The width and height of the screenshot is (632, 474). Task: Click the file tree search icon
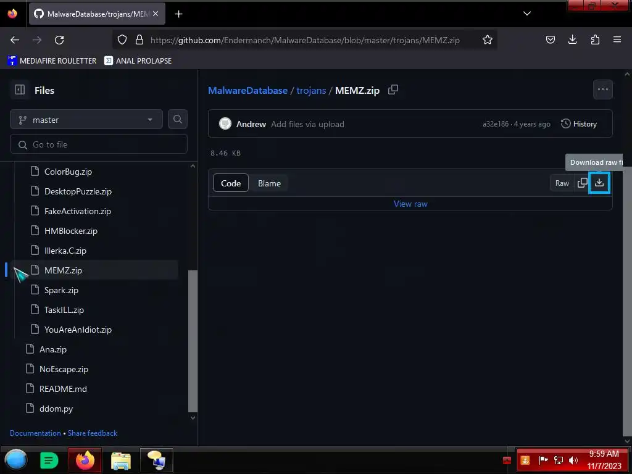177,119
